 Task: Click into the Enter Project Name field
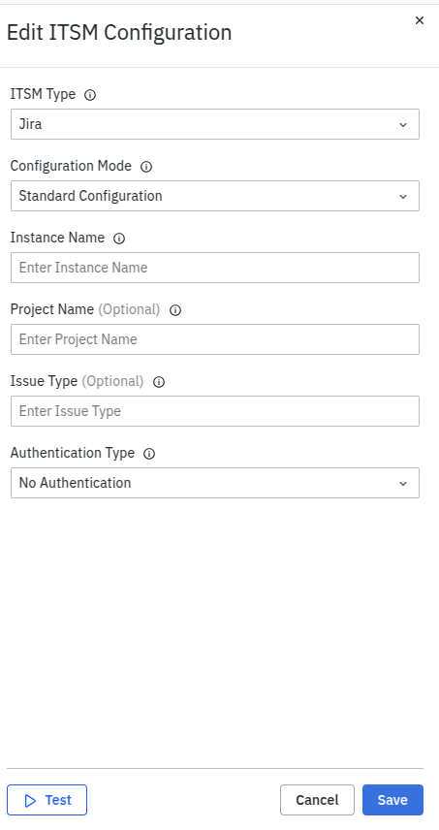(215, 339)
